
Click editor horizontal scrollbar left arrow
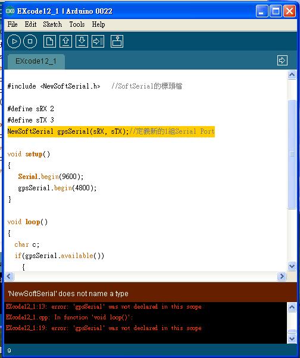point(9,277)
